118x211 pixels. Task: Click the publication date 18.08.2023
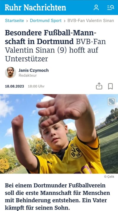tap(14, 86)
